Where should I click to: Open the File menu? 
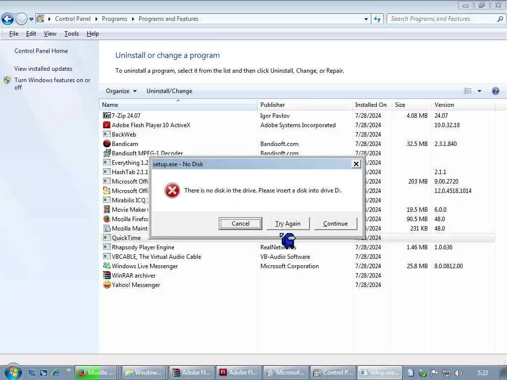14,34
